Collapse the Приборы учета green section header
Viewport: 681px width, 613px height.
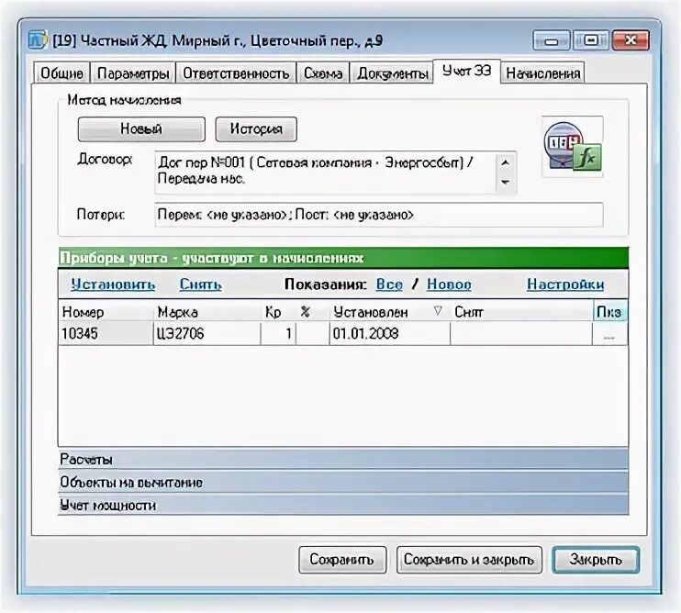[343, 258]
